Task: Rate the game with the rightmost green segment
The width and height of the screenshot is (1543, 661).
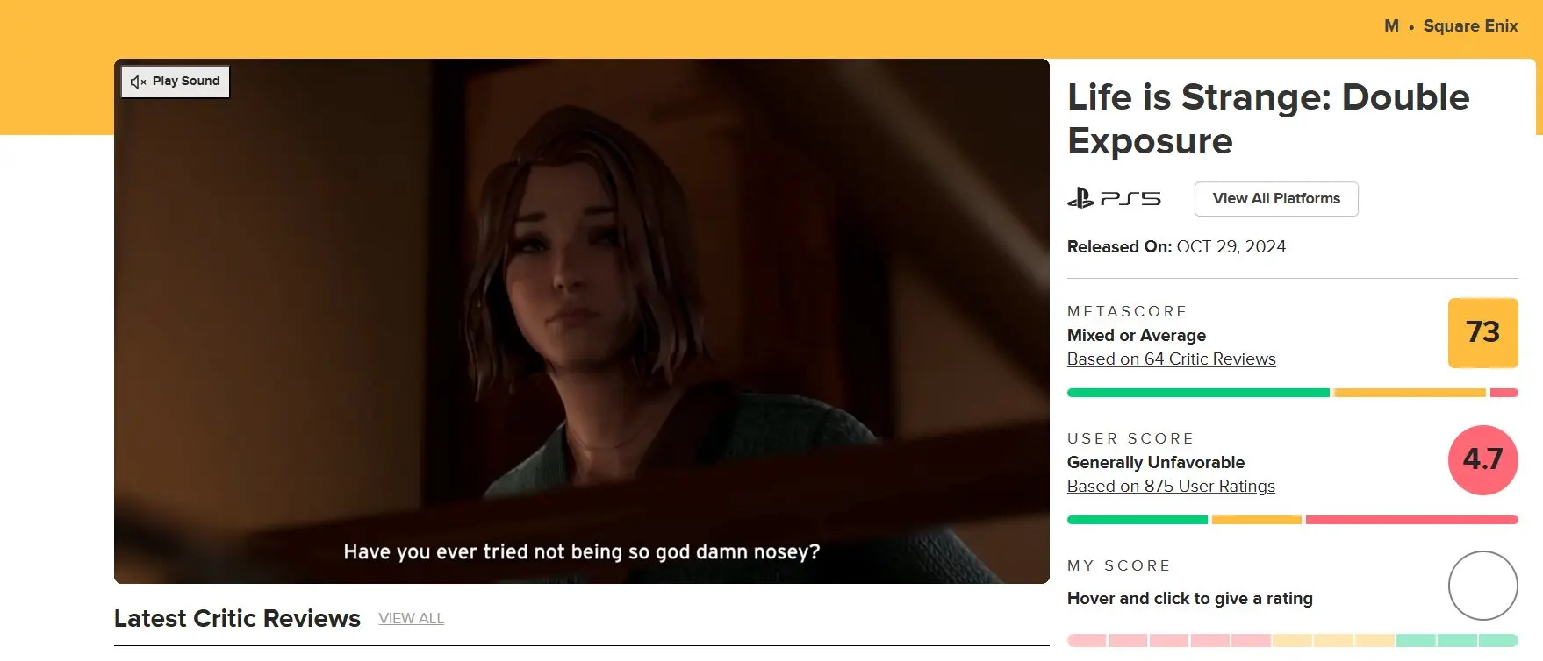Action: pos(1497,641)
